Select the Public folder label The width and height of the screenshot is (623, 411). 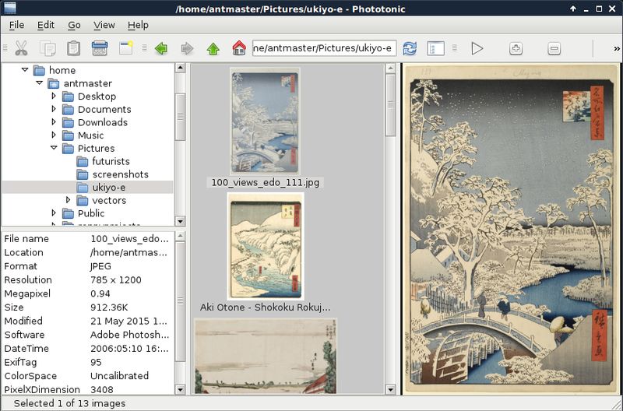tap(91, 213)
